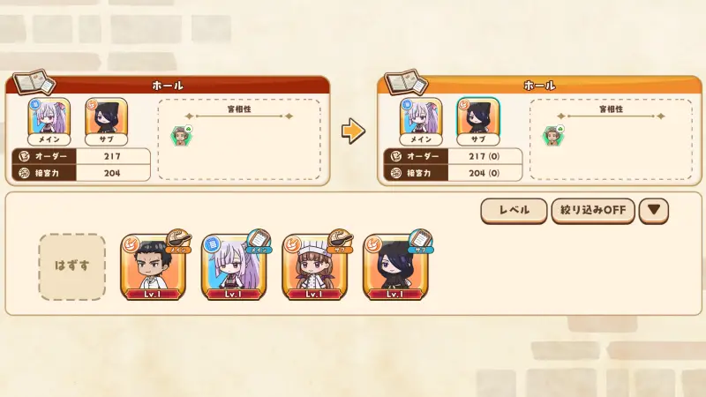The height and width of the screenshot is (397, 706).
Task: Flip sort order with the triangle arrow
Action: pos(654,210)
